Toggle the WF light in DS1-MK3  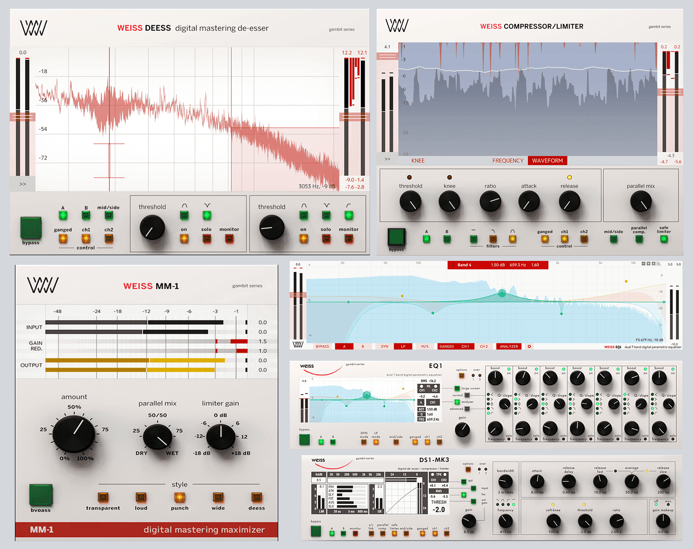click(x=463, y=481)
